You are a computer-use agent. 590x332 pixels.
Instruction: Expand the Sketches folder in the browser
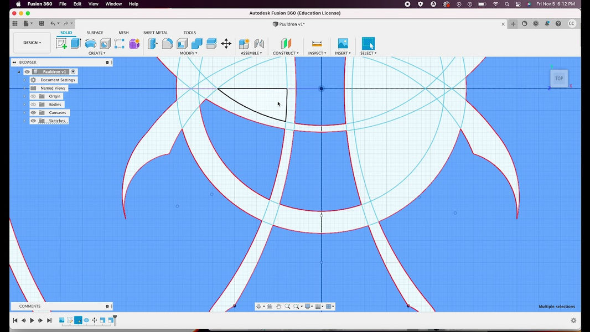point(24,121)
